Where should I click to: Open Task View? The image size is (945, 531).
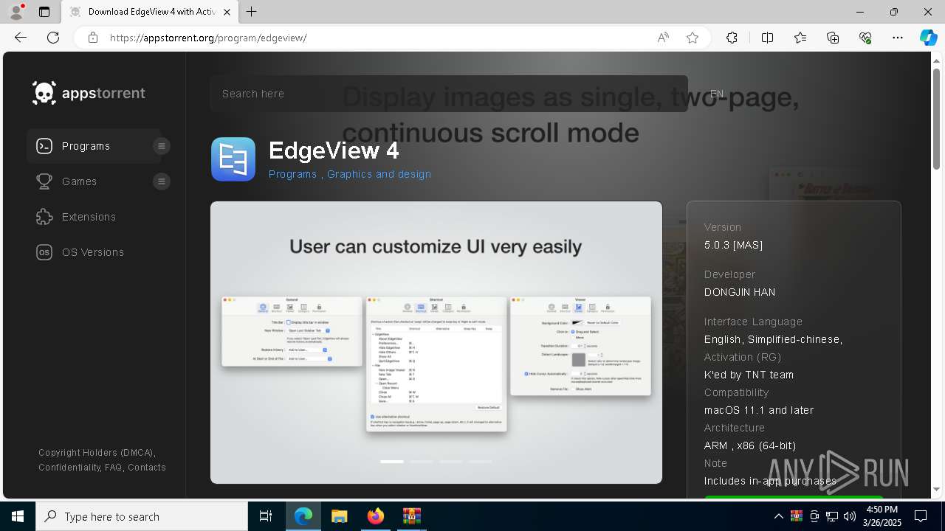pos(266,516)
